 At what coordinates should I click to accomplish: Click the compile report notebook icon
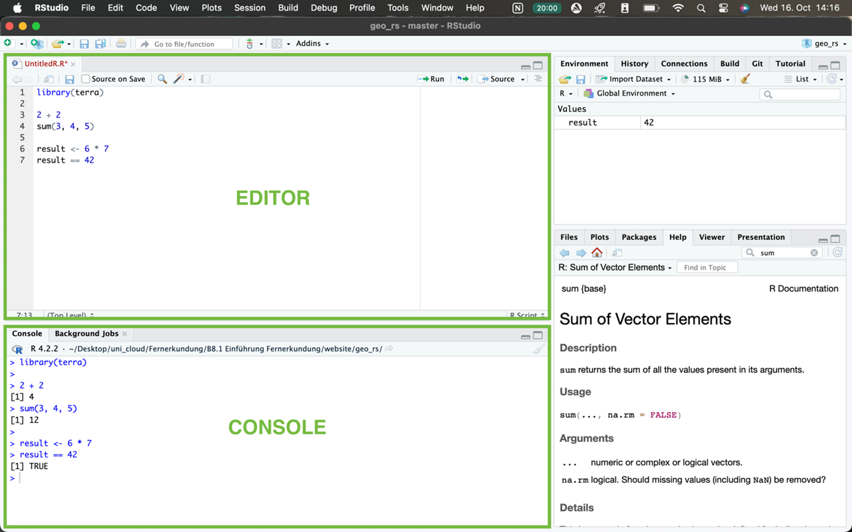(x=206, y=79)
